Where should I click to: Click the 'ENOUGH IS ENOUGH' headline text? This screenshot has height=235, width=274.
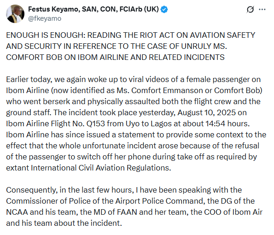point(46,35)
